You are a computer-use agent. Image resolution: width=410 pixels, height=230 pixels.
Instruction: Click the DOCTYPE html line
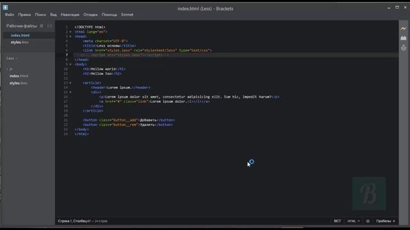90,27
